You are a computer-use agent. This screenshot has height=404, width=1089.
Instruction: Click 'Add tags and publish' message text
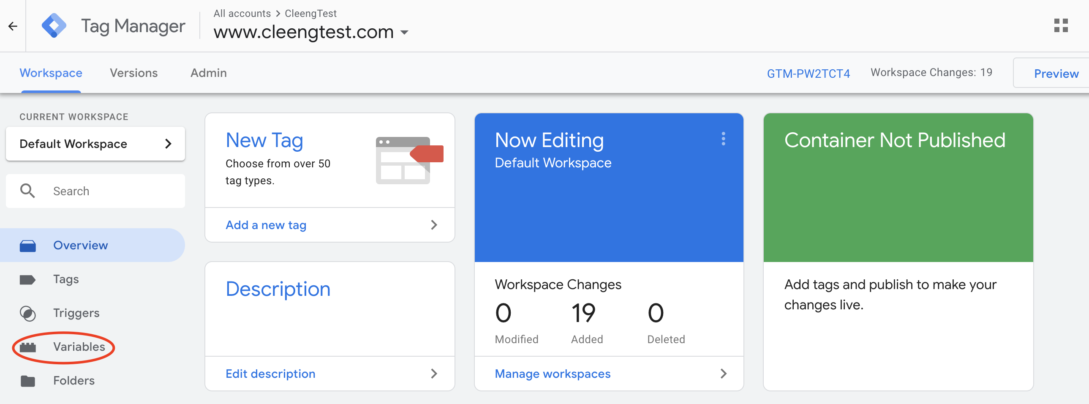tap(890, 295)
